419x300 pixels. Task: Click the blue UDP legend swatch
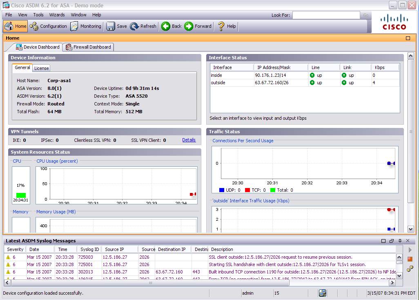point(221,190)
